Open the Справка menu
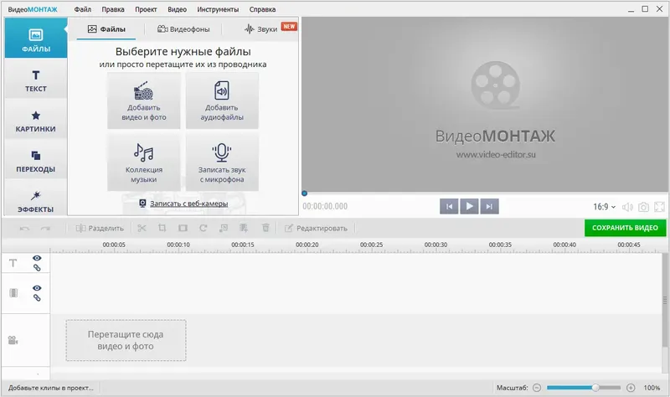670x397 pixels. pos(262,9)
